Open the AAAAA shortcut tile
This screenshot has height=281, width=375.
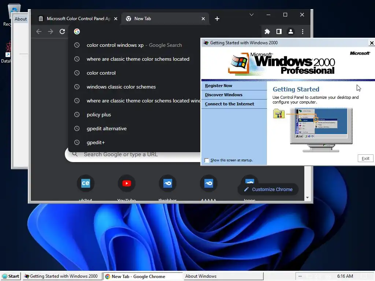(x=208, y=183)
